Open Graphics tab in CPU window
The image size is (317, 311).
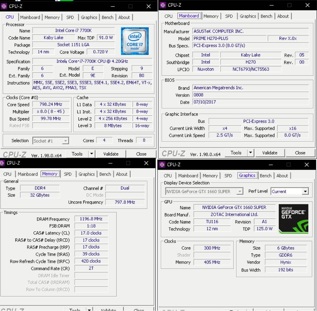tap(89, 17)
